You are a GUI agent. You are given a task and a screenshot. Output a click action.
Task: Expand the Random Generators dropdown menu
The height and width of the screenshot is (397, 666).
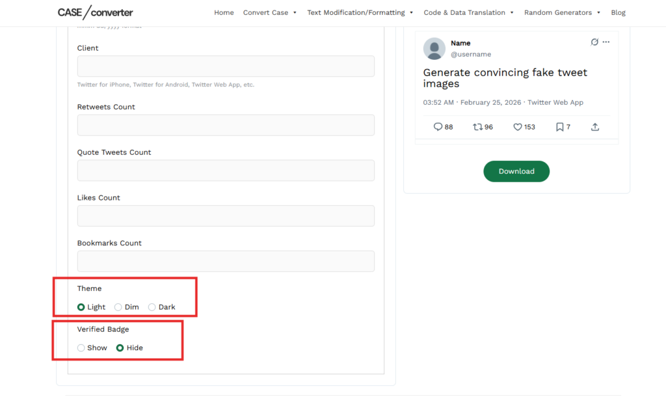point(562,12)
